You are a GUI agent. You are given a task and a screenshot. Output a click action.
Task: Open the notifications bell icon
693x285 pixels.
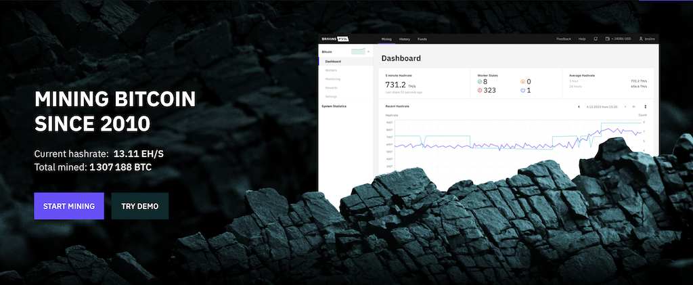pyautogui.click(x=596, y=39)
